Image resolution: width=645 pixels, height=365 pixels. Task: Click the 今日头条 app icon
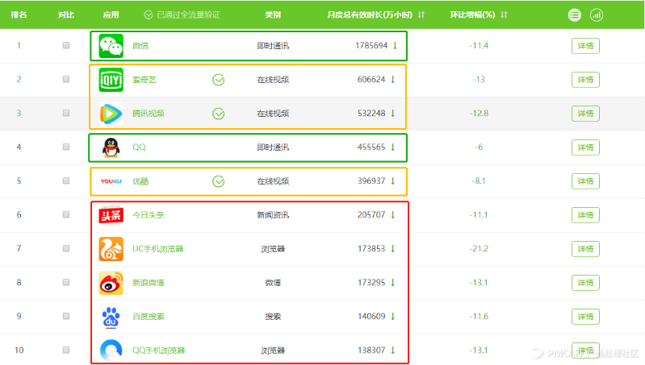coord(111,215)
